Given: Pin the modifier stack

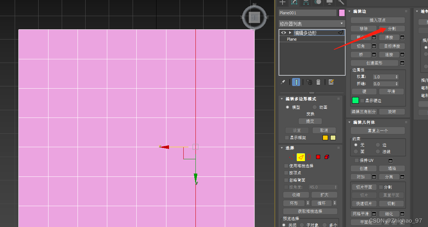Looking at the screenshot, I should (283, 82).
